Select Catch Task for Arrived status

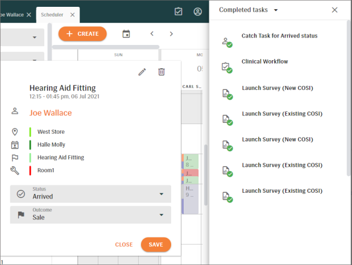coord(279,36)
